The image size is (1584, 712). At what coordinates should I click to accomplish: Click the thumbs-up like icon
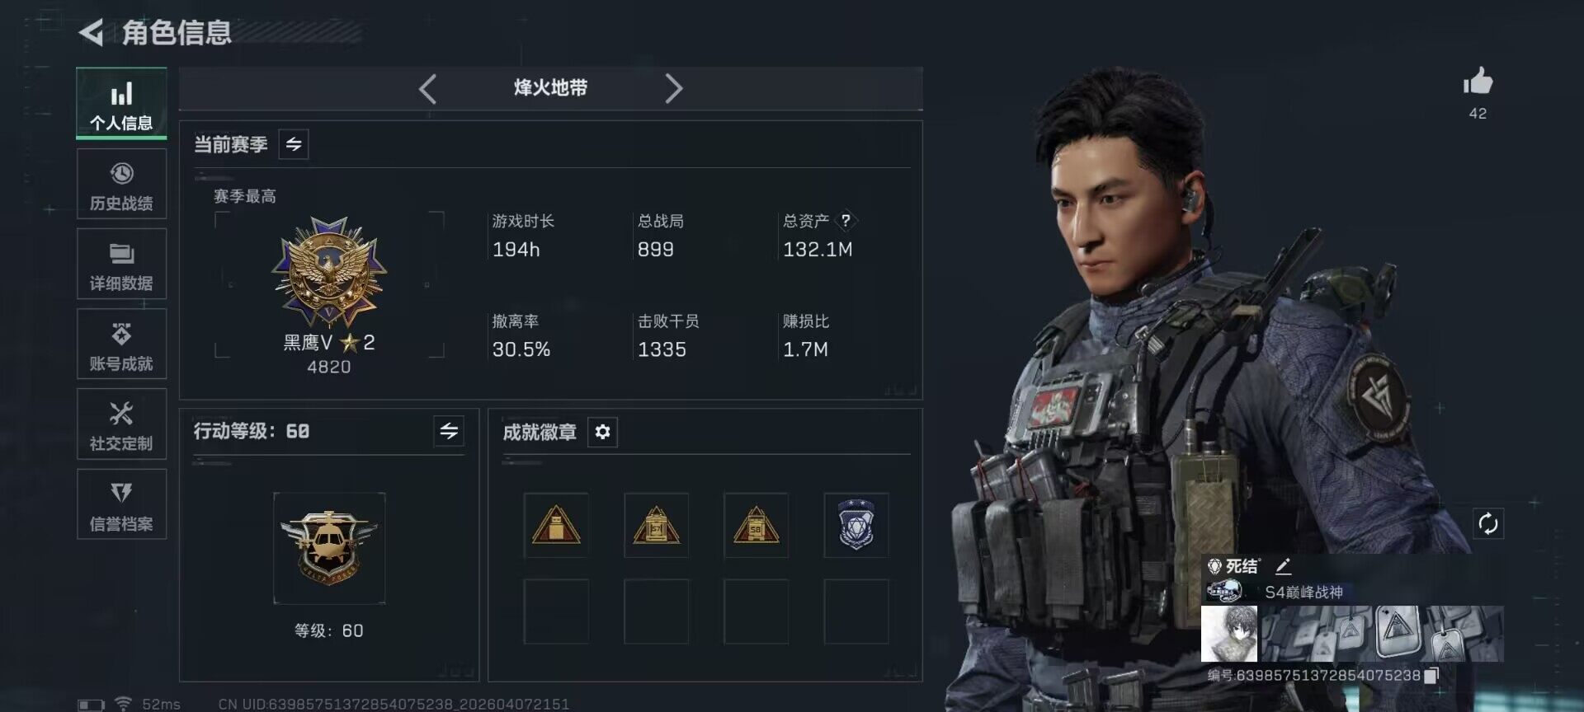click(x=1478, y=82)
